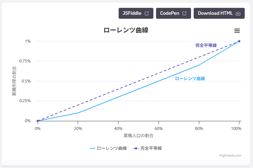Click the JSFiddle external link icon
Viewport: 253px width, 168px height.
point(147,13)
